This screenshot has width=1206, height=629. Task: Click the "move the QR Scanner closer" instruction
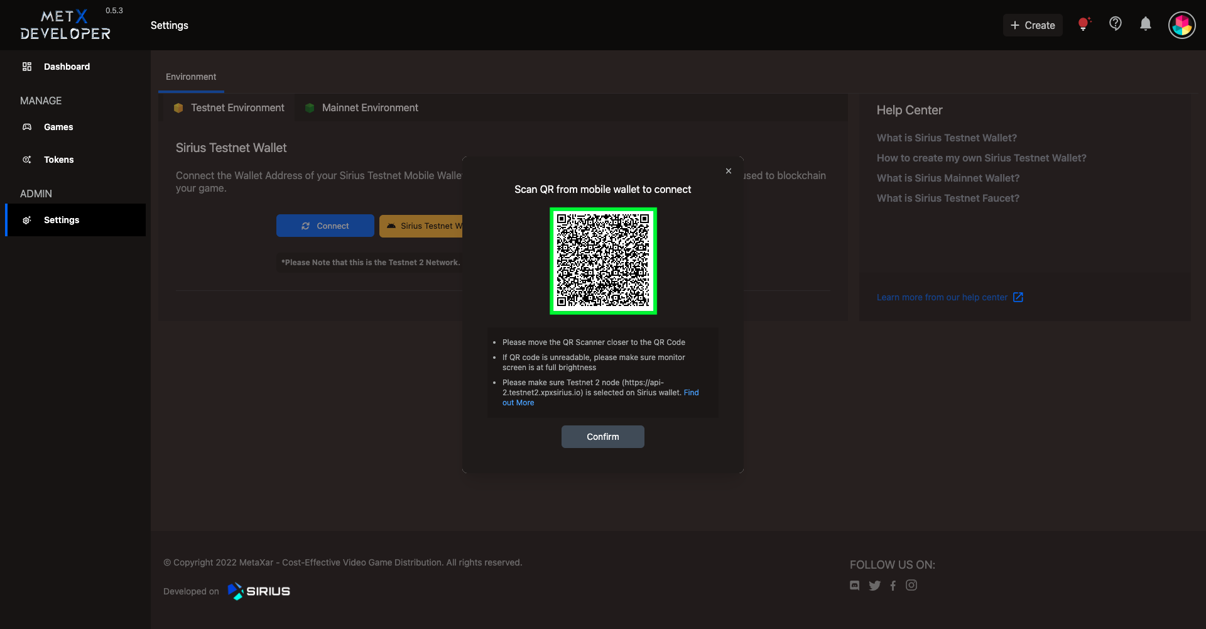[594, 342]
